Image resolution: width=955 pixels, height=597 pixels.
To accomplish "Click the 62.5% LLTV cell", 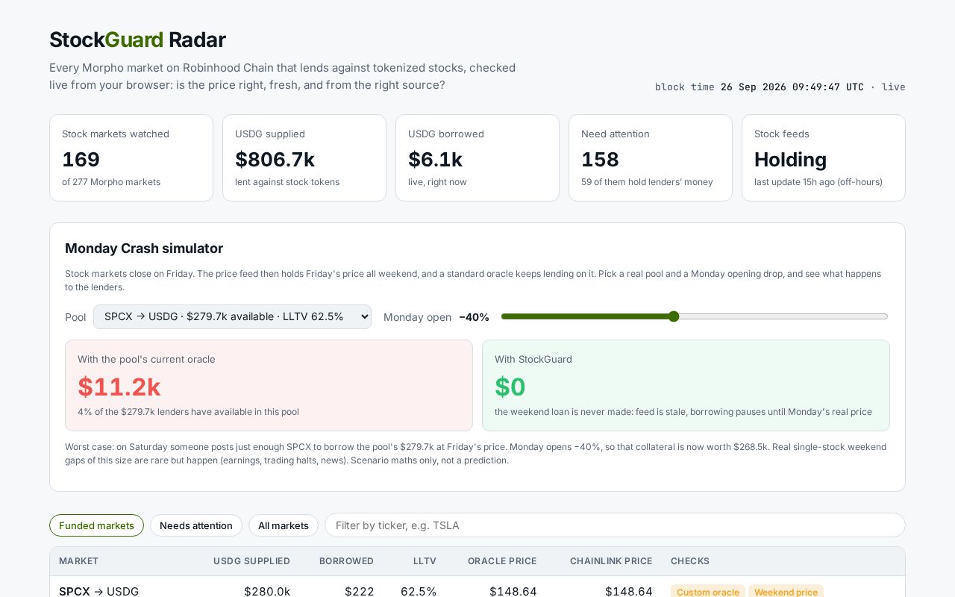I will tap(419, 591).
